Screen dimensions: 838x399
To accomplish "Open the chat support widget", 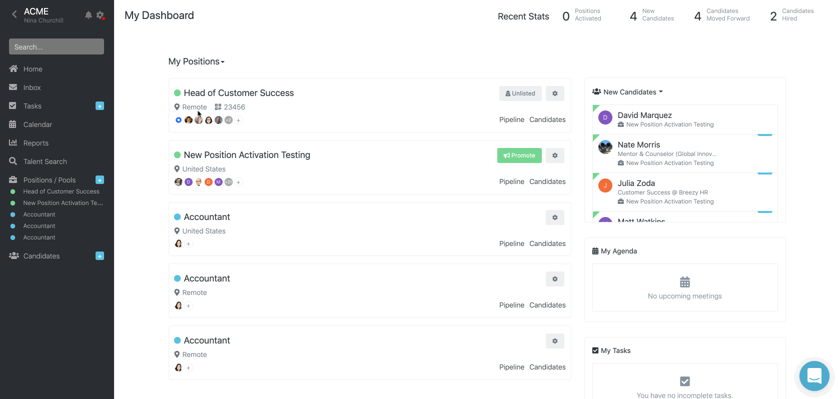I will point(814,376).
